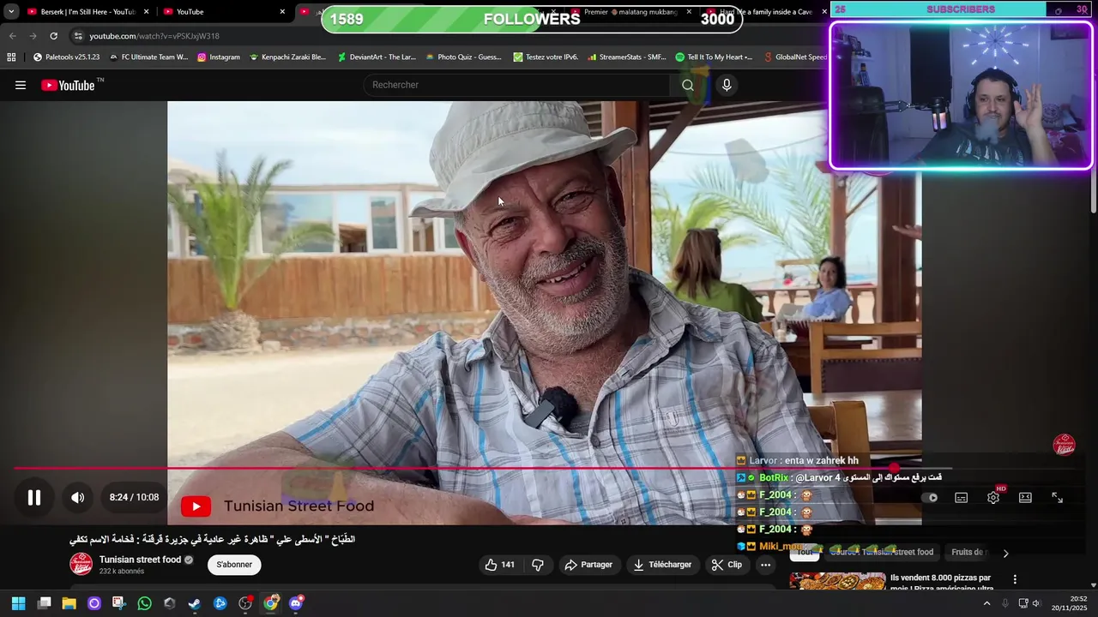The image size is (1098, 617).
Task: Open more actions three-dot menu below the video
Action: pos(766,565)
